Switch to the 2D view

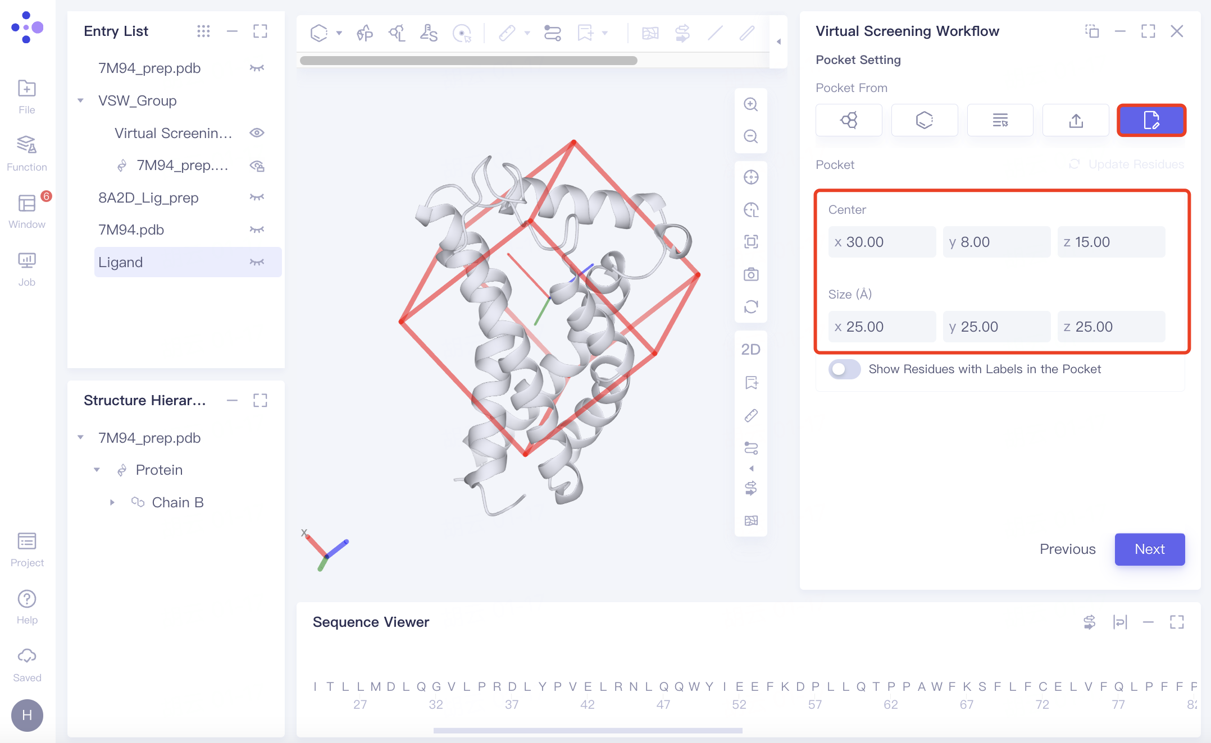[x=751, y=350]
